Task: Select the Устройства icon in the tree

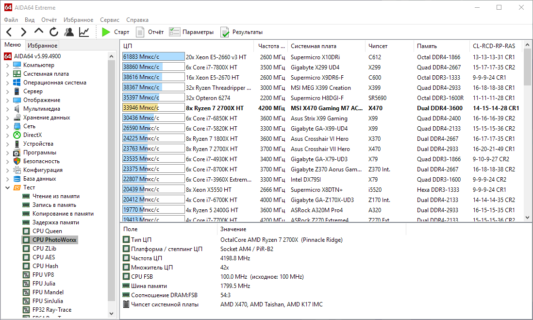Action: (x=17, y=144)
